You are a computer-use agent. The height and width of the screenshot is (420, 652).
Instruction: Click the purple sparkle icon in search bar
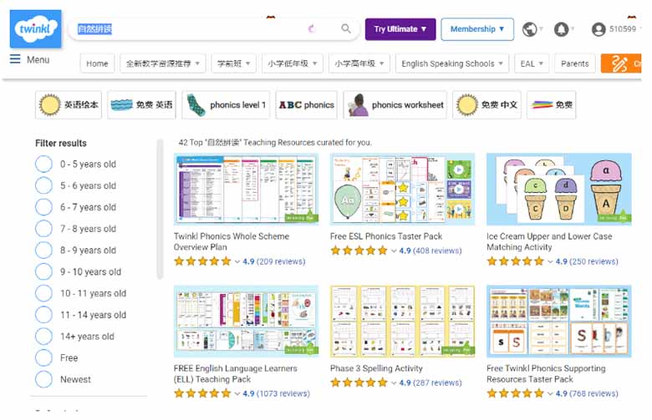(x=312, y=28)
